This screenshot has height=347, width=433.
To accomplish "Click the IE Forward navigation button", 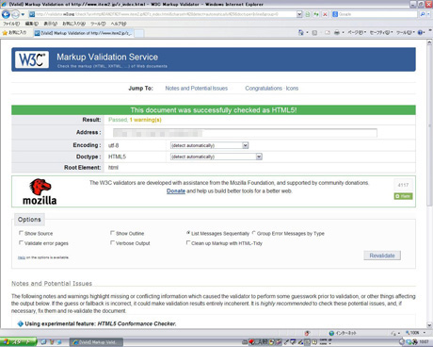I will coord(15,14).
